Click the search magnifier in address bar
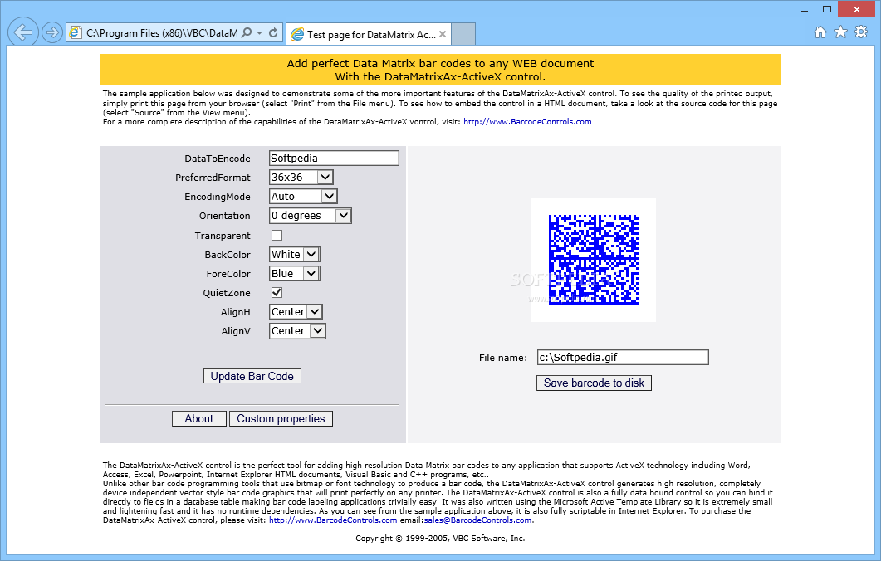Image resolution: width=881 pixels, height=561 pixels. coord(246,32)
